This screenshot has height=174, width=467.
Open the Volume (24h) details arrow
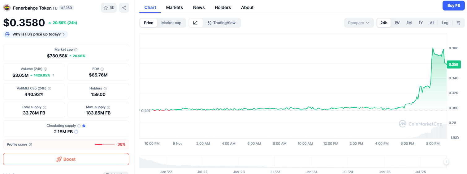pos(54,75)
